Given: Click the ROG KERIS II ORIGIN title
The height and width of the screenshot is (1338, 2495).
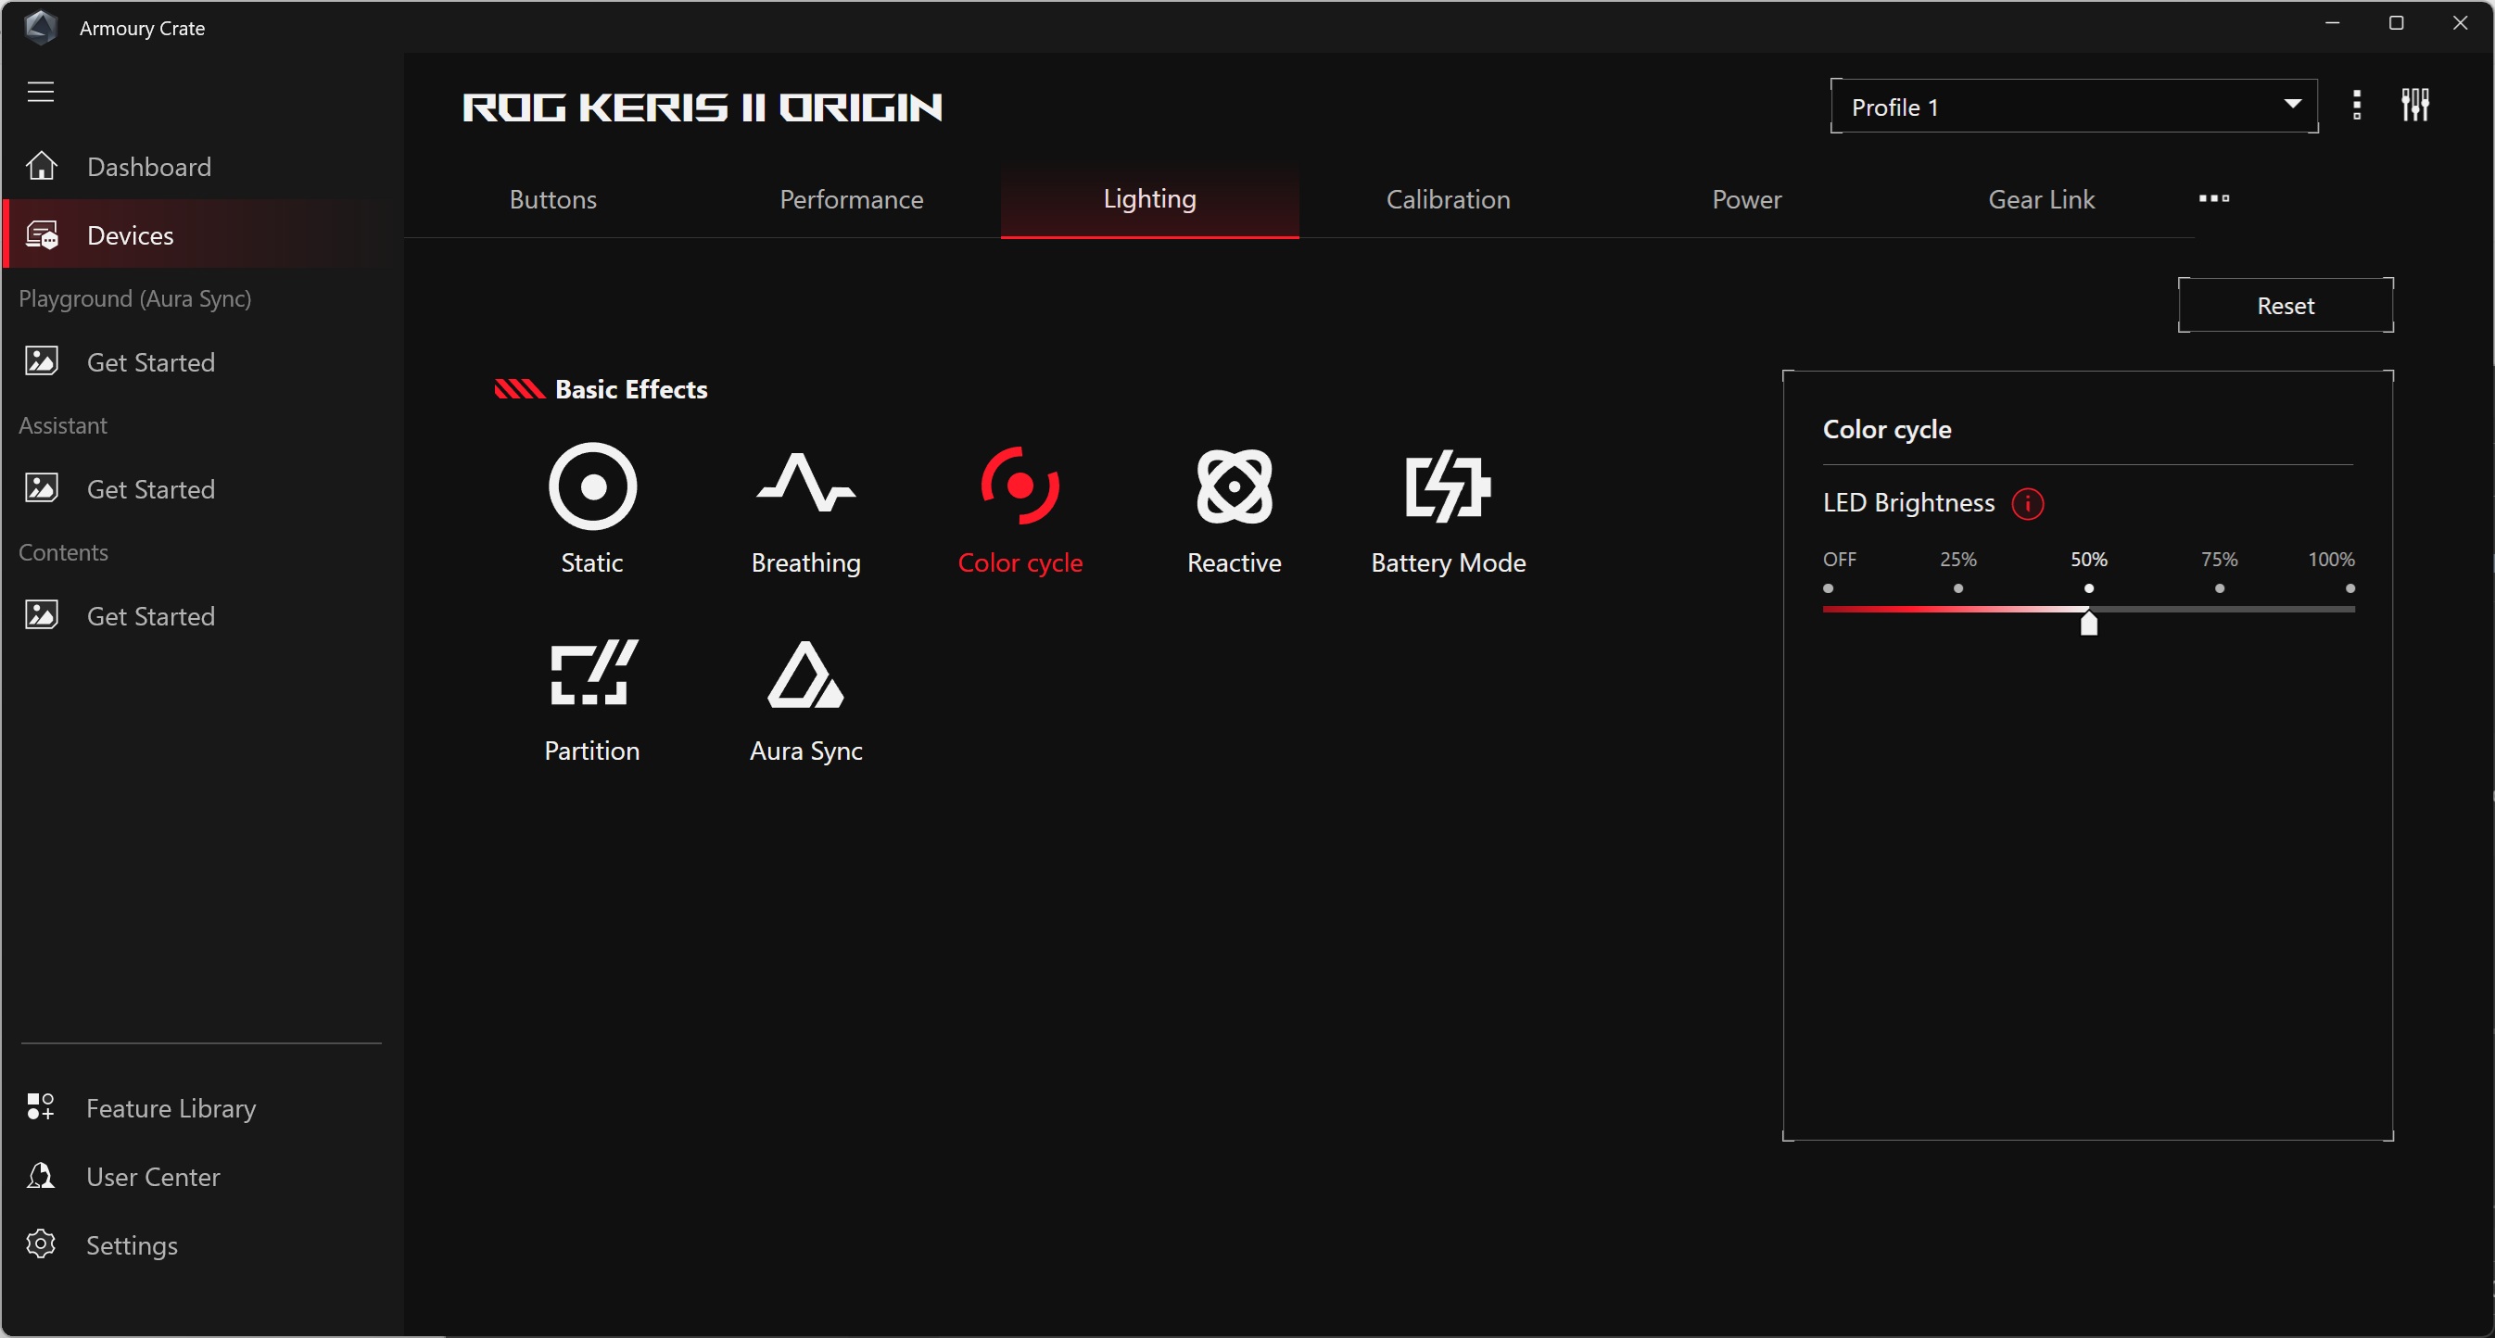Looking at the screenshot, I should coord(703,107).
